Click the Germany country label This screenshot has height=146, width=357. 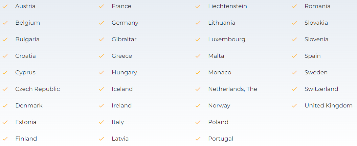point(125,23)
